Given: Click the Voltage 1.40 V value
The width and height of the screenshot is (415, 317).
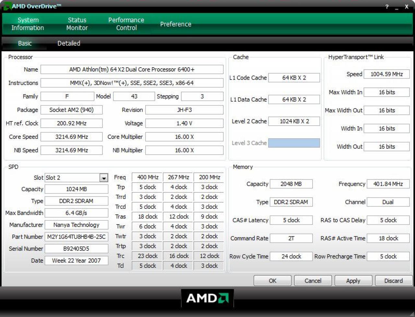Looking at the screenshot, I should tap(184, 123).
